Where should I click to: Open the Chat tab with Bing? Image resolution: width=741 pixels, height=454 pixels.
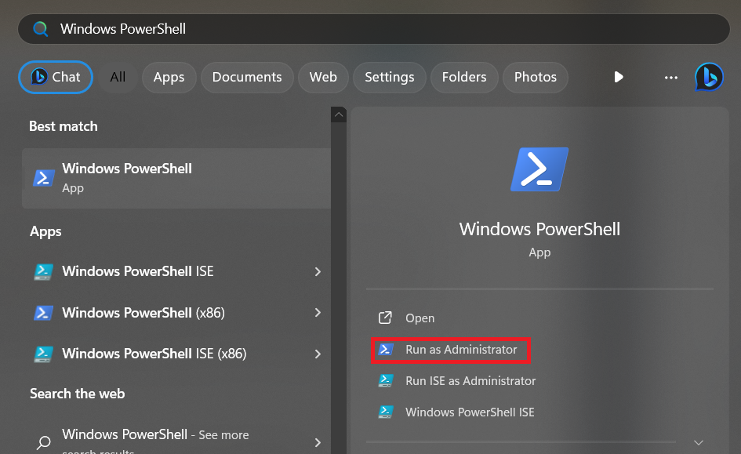click(56, 77)
